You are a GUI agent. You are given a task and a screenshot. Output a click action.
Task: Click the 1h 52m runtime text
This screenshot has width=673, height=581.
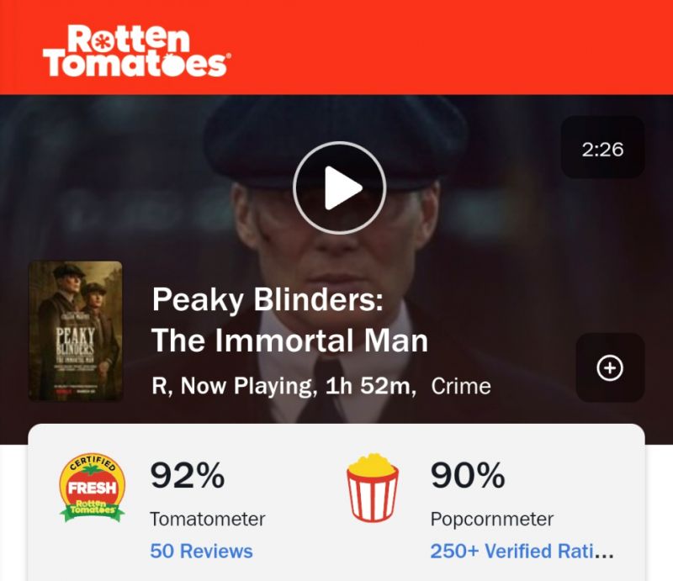(x=368, y=386)
